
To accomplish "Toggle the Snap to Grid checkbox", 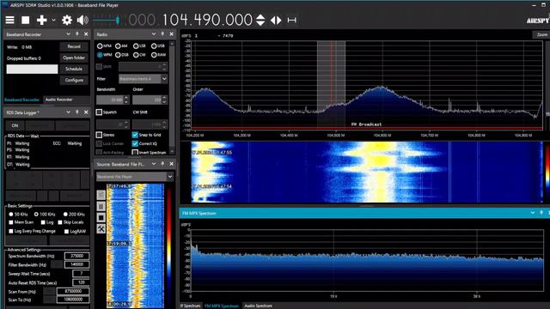I will click(135, 135).
